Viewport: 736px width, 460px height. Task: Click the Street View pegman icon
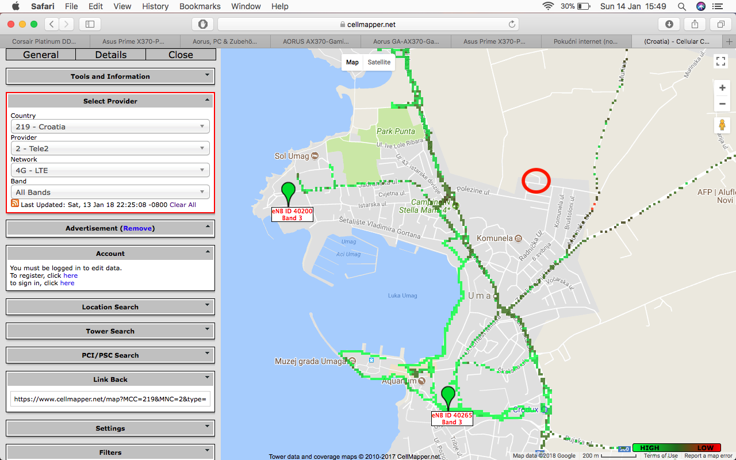722,125
